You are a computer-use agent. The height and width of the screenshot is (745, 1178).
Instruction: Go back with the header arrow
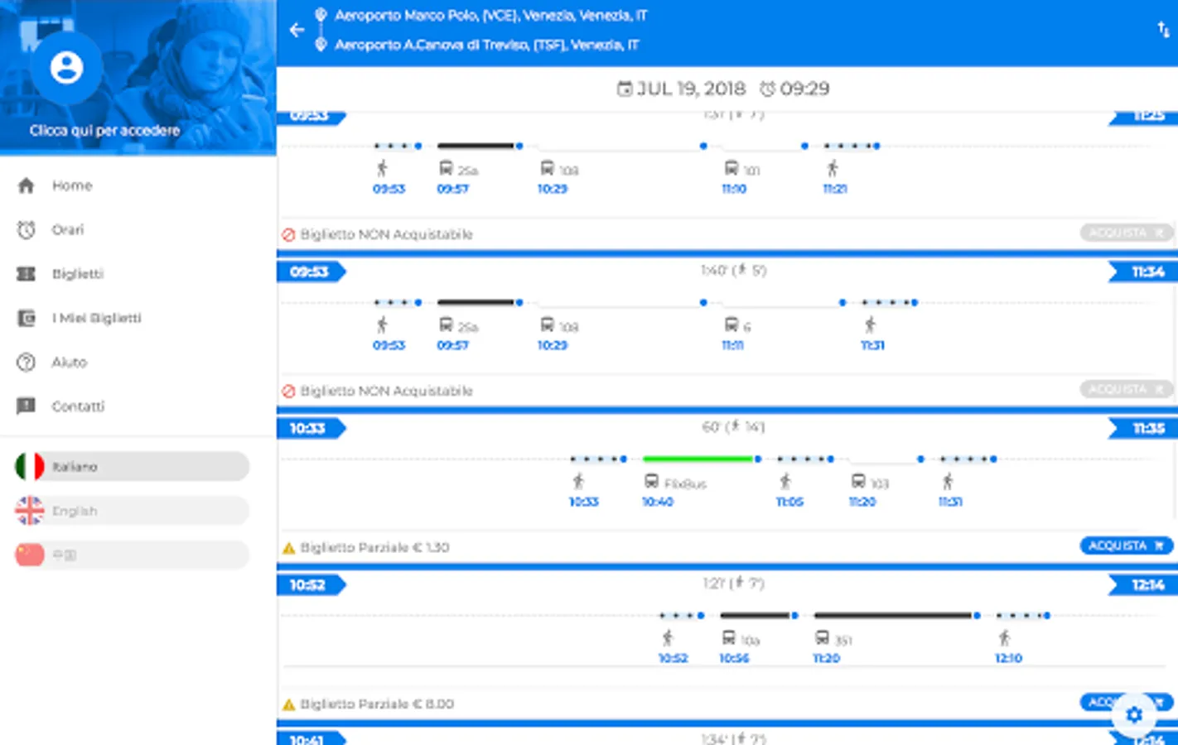coord(297,31)
